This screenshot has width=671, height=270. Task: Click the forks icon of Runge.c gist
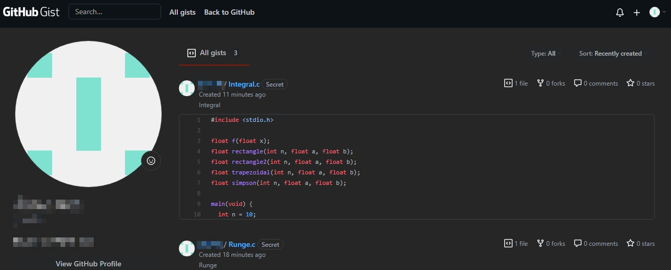[x=540, y=243]
